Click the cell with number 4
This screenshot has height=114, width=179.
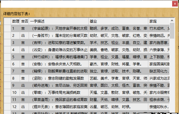(x=16, y=50)
